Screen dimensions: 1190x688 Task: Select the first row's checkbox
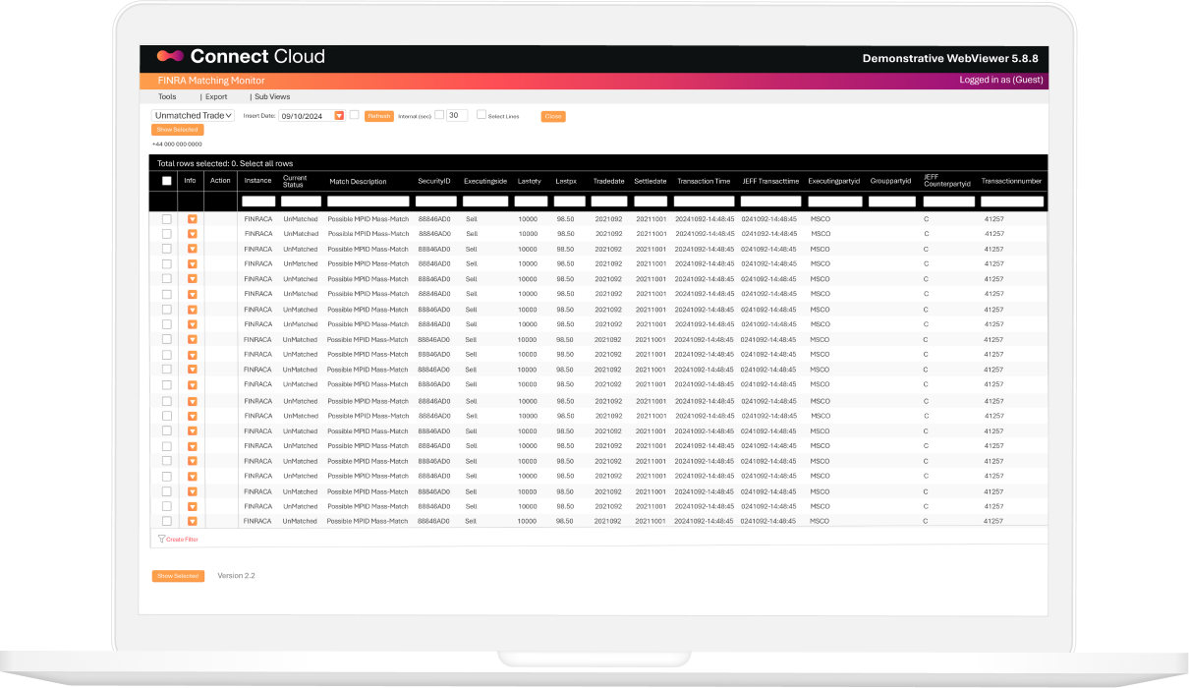tap(167, 219)
